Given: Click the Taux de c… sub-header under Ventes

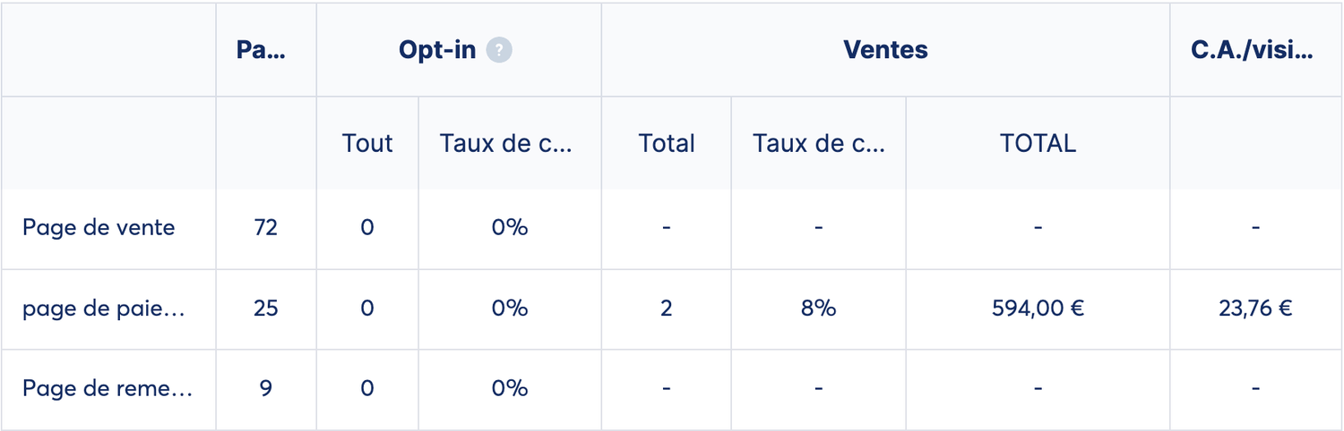Looking at the screenshot, I should pos(819,143).
